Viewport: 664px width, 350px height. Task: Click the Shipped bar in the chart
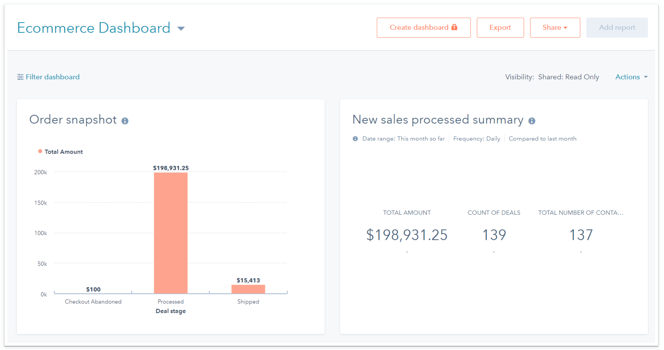248,289
